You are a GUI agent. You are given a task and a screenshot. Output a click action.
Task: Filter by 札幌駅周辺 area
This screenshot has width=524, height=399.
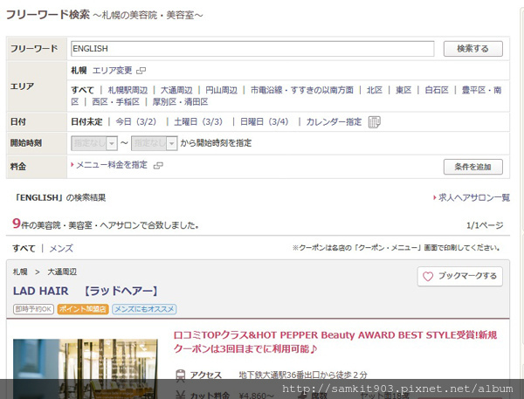128,90
